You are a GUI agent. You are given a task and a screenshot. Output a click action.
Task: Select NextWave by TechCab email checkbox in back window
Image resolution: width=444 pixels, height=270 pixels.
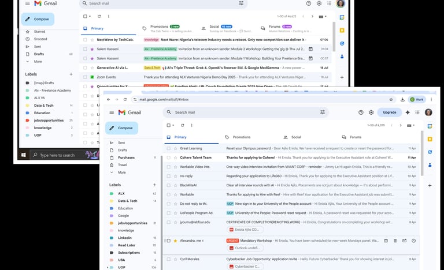click(x=85, y=40)
